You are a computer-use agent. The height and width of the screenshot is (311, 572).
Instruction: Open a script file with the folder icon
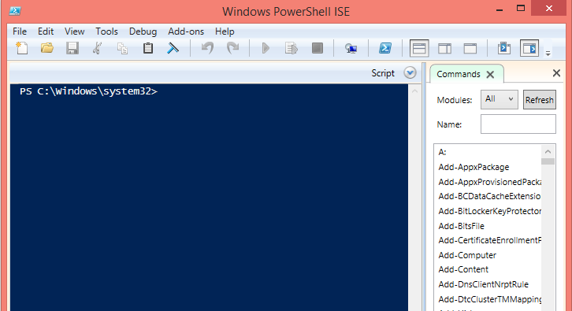pyautogui.click(x=47, y=48)
